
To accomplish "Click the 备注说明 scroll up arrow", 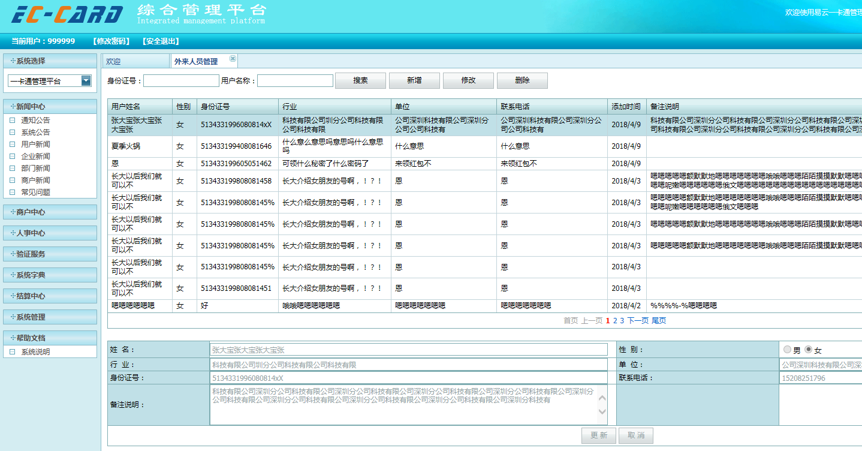I will (602, 397).
